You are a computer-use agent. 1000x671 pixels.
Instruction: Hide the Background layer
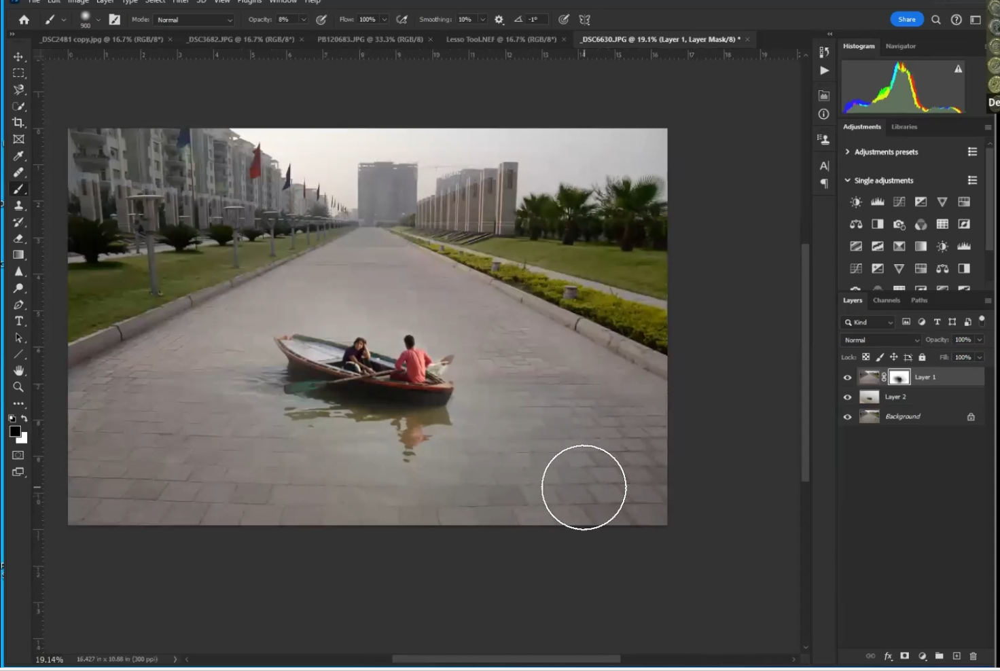(847, 417)
